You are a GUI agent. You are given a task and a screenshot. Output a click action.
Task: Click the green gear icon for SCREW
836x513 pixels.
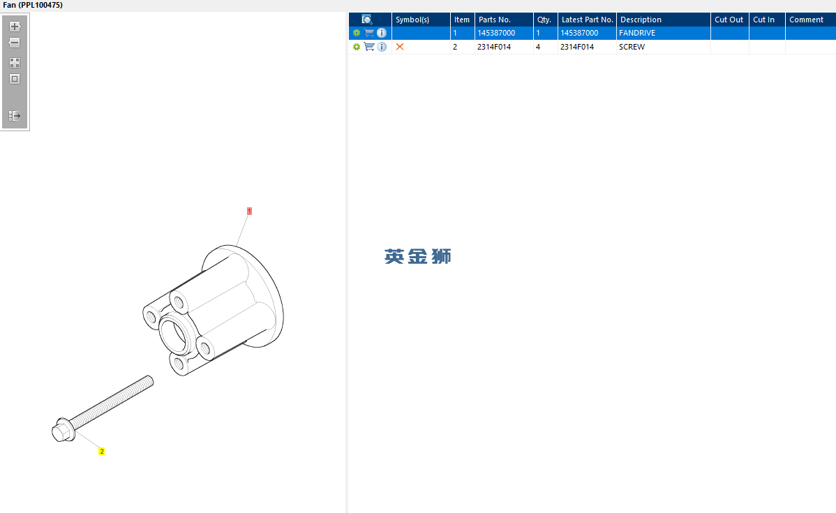[x=357, y=47]
